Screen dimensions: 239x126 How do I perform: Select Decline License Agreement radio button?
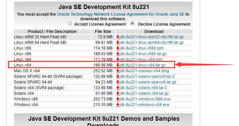[132, 24]
